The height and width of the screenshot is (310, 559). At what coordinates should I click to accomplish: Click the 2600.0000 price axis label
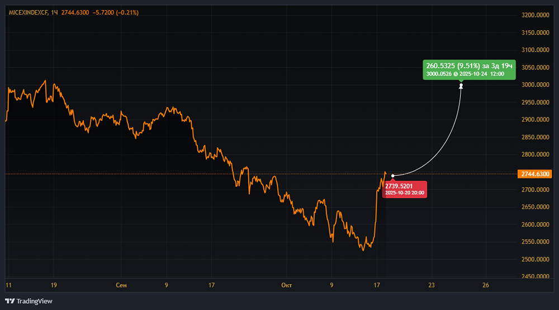[535, 224]
